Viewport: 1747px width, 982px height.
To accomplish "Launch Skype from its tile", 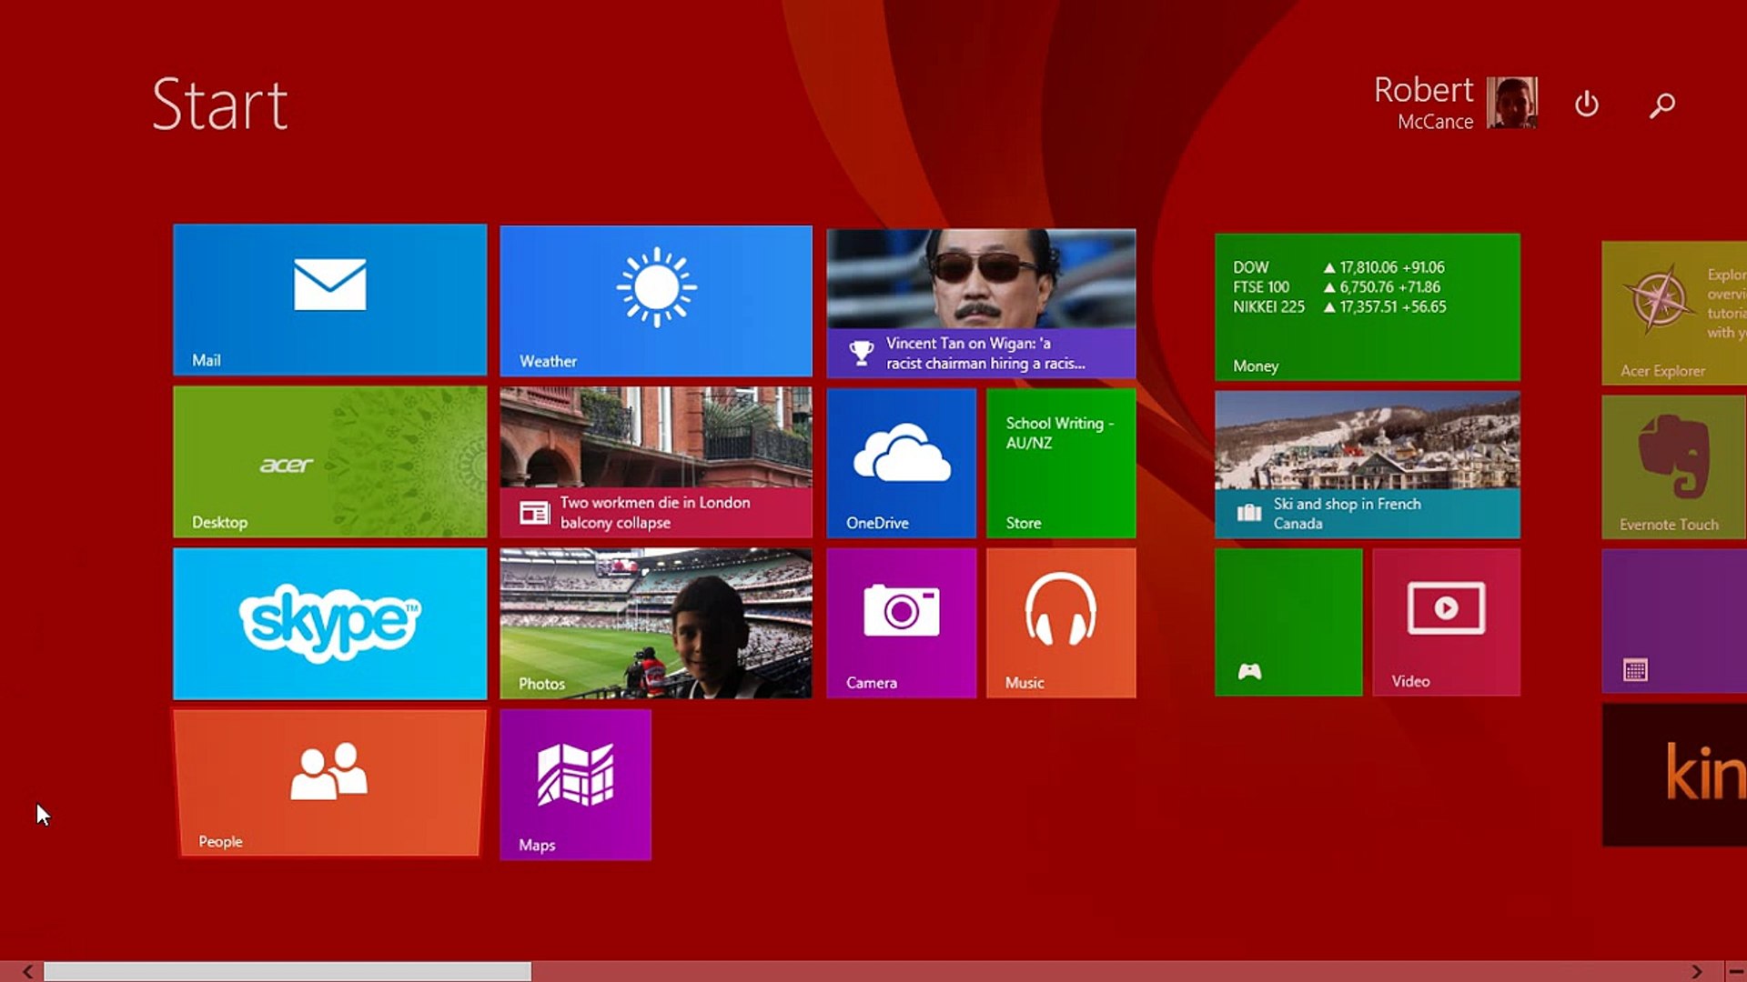I will coord(329,623).
